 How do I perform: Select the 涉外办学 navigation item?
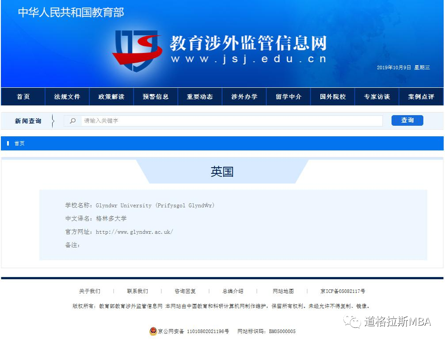[x=244, y=97]
